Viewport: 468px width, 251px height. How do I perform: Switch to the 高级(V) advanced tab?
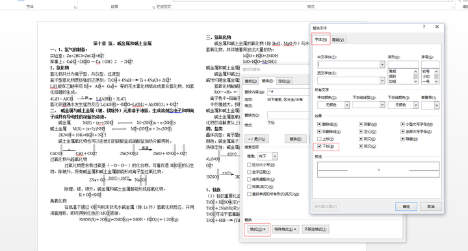pyautogui.click(x=338, y=40)
